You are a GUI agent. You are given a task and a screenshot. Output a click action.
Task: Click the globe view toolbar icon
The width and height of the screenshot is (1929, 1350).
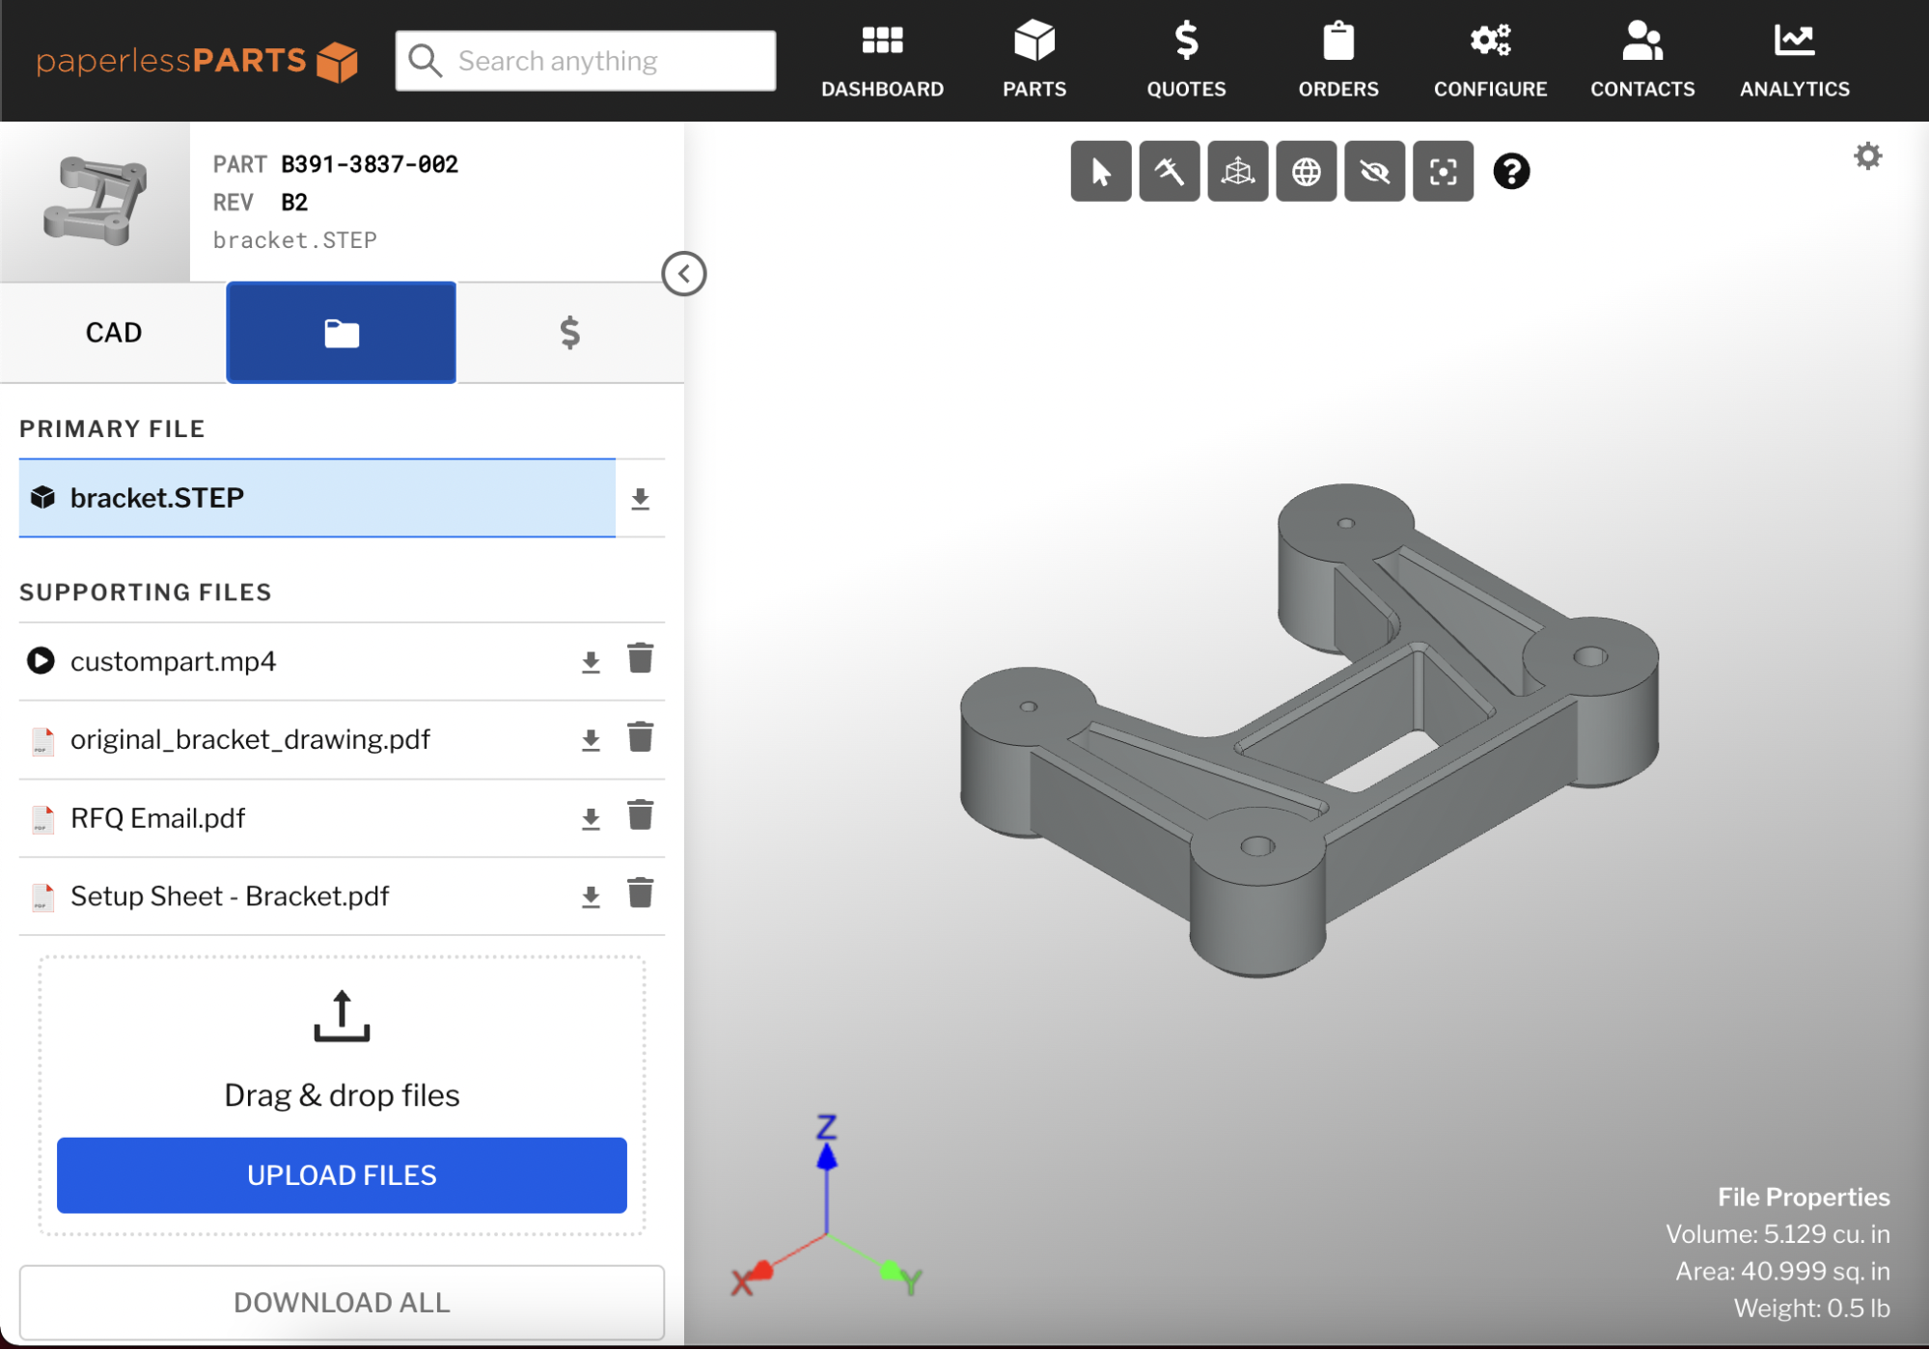[x=1306, y=172]
